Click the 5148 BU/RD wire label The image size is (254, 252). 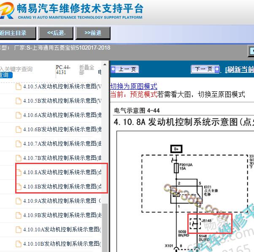click(x=204, y=238)
